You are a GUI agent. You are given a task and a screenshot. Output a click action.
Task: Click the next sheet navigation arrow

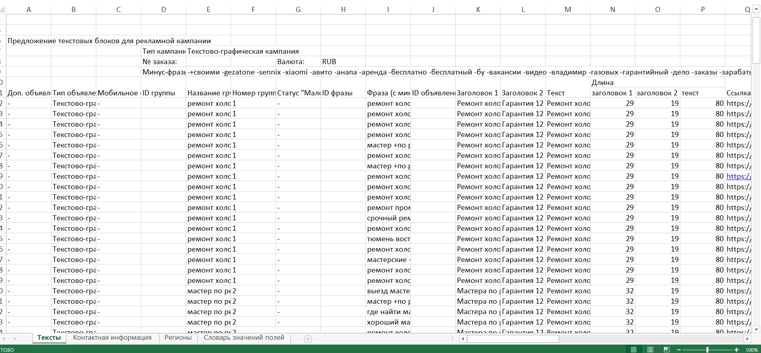pyautogui.click(x=15, y=339)
